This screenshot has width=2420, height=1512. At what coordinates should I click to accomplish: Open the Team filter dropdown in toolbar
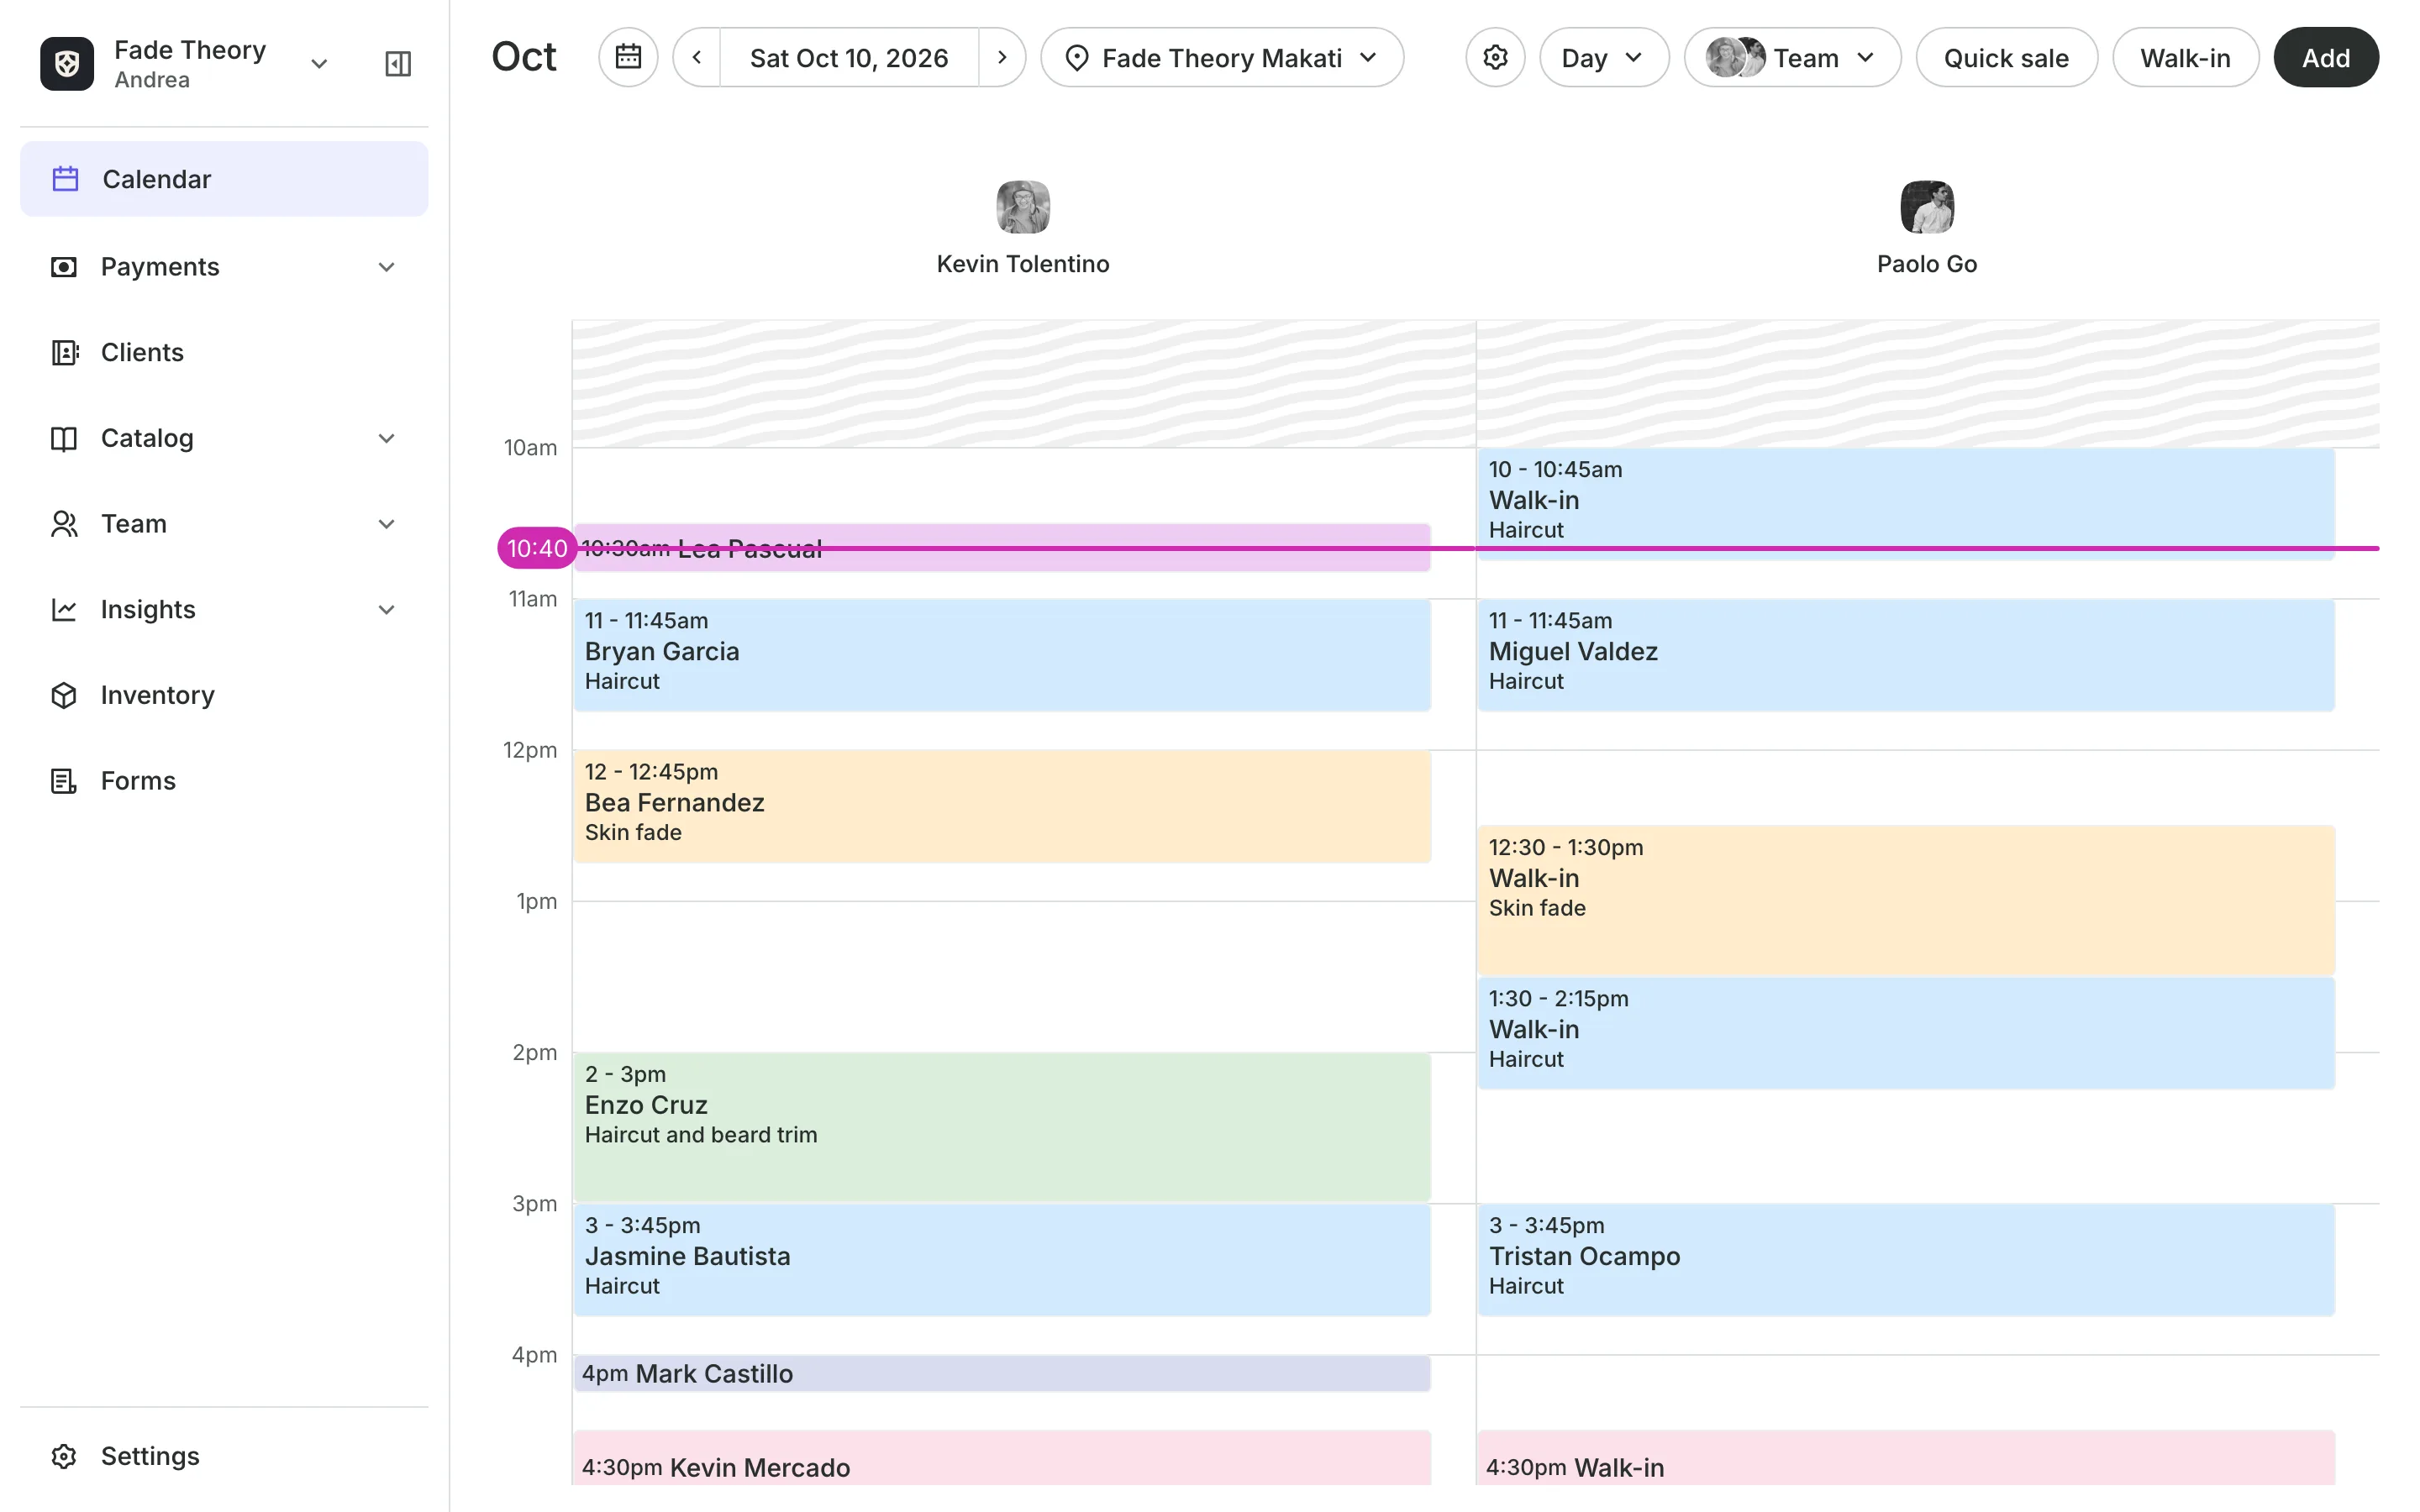point(1792,57)
